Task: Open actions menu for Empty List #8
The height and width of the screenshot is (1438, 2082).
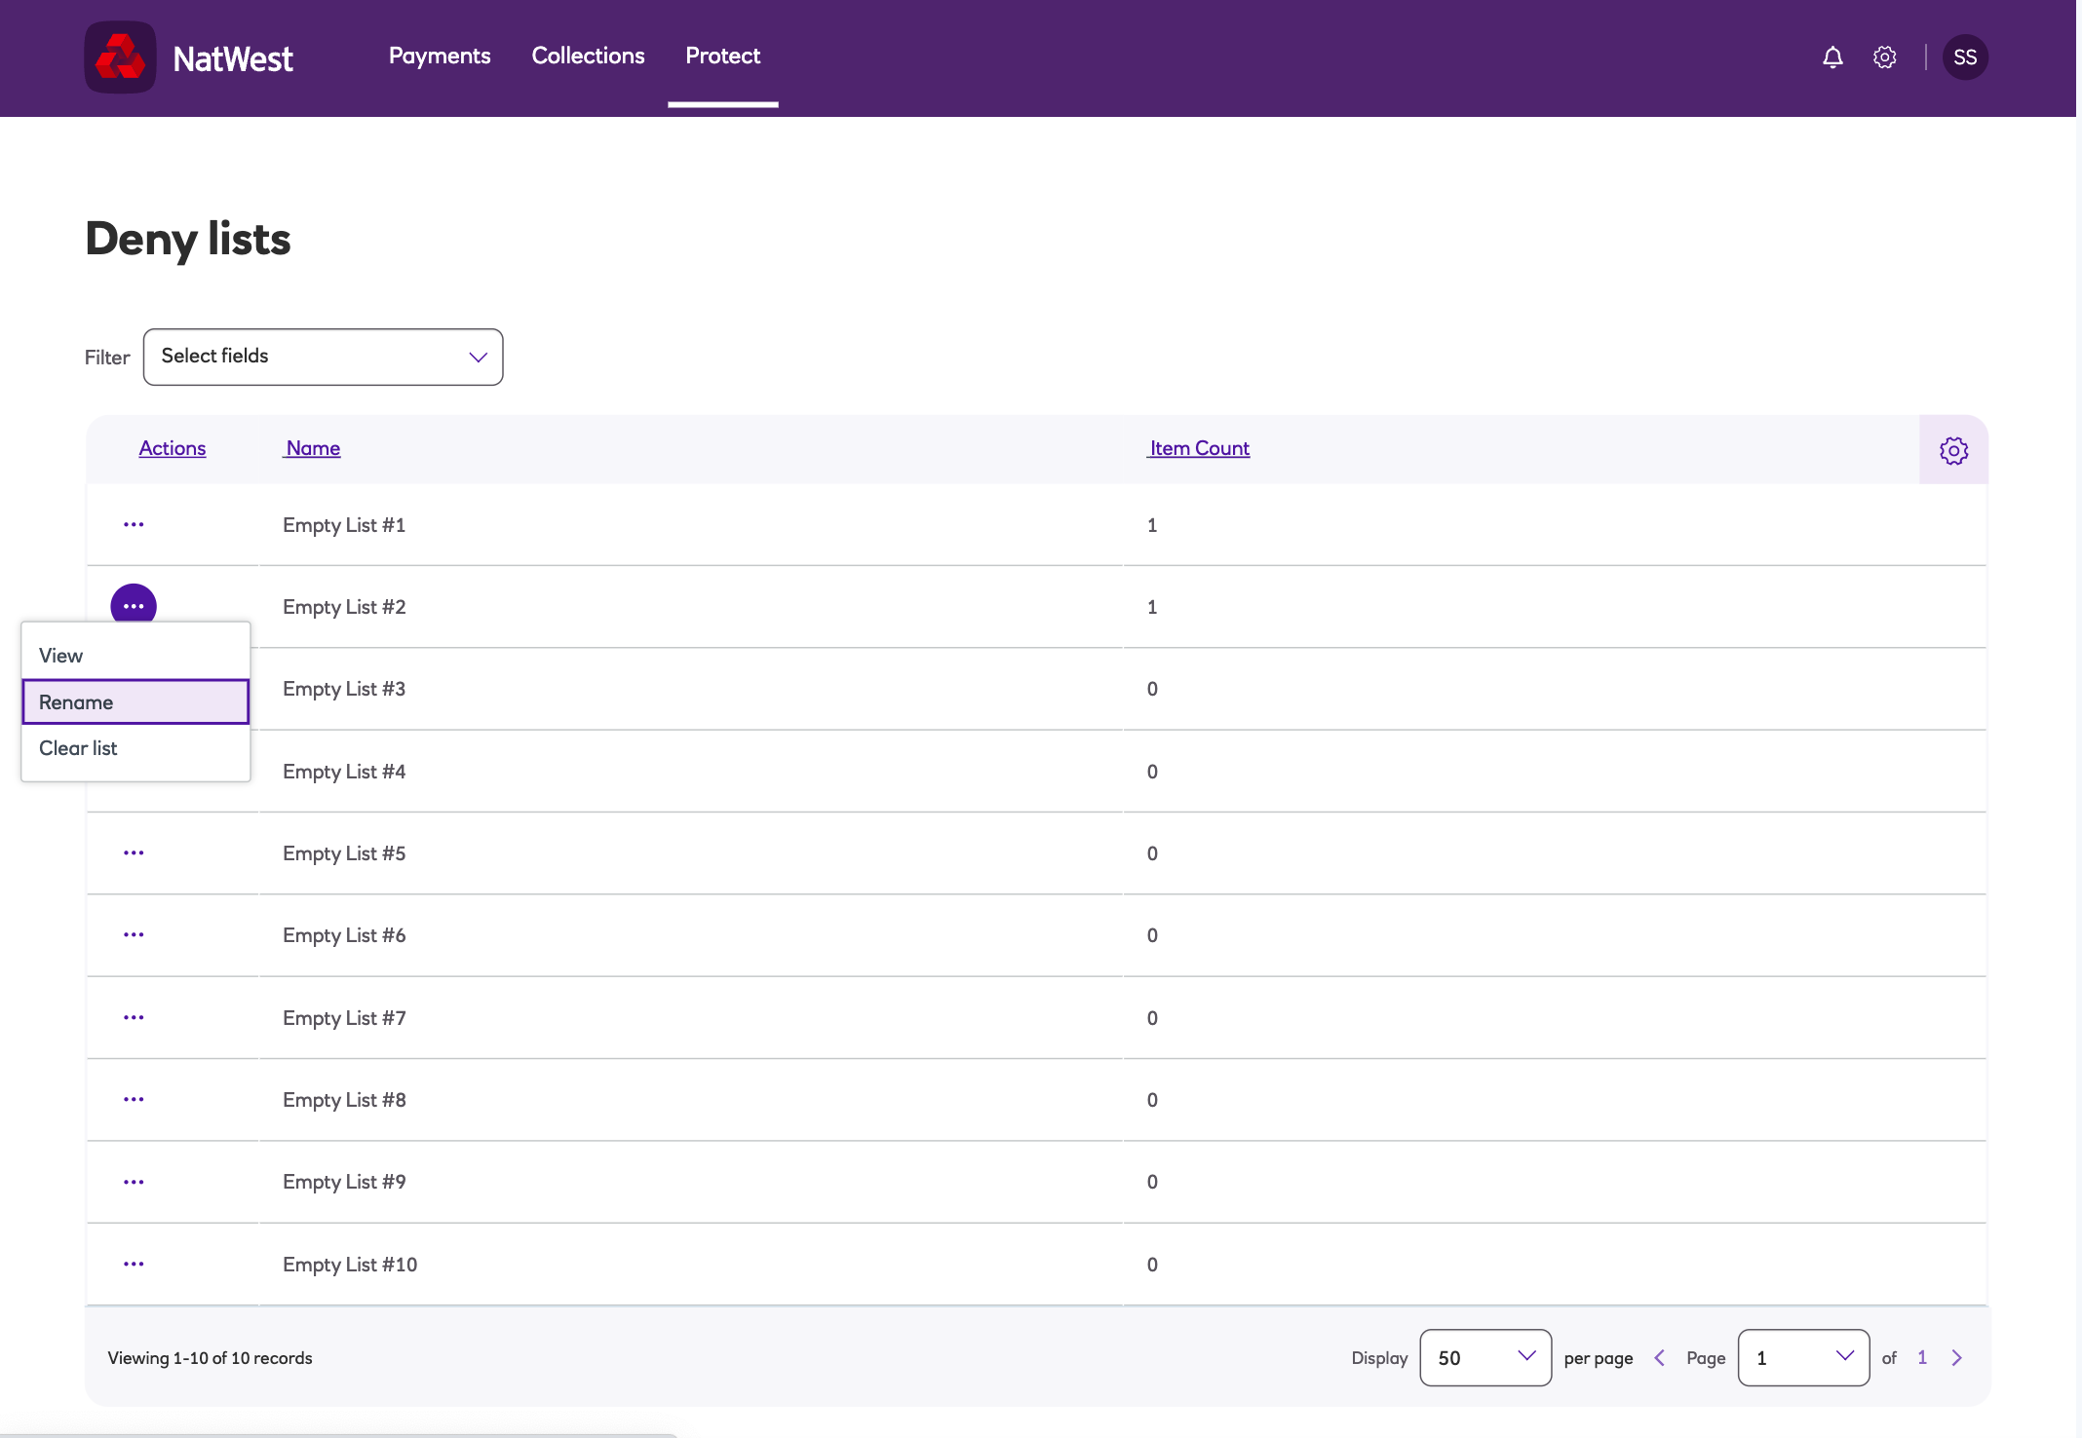Action: pos(134,1100)
